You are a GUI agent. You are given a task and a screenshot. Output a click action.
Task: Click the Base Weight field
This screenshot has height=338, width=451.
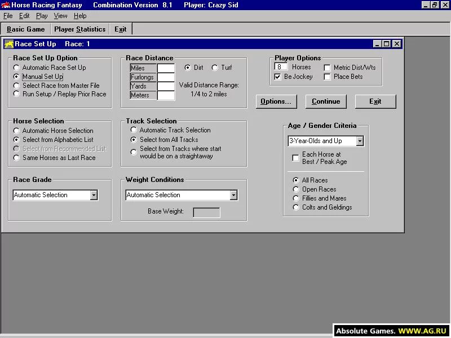[206, 212]
